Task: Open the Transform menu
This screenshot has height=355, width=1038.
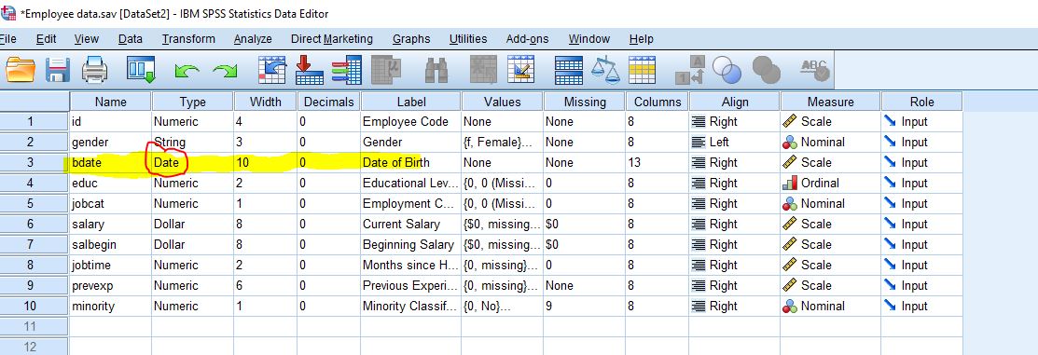Action: [188, 39]
